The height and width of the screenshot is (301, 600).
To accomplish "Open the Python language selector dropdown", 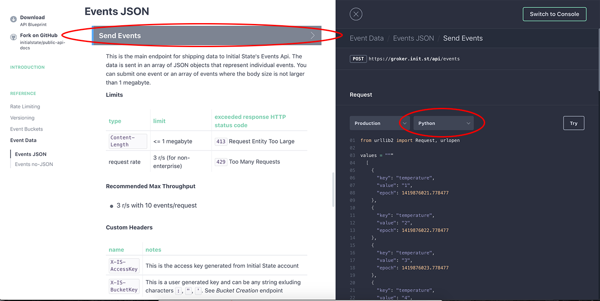I will coord(444,123).
